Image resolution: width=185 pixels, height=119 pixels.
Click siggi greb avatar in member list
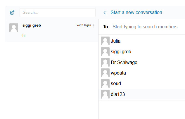point(105,52)
